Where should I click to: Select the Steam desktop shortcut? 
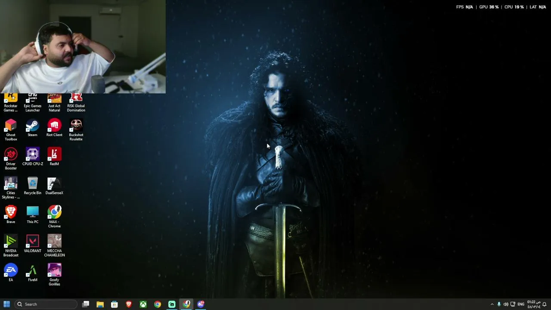[32, 128]
